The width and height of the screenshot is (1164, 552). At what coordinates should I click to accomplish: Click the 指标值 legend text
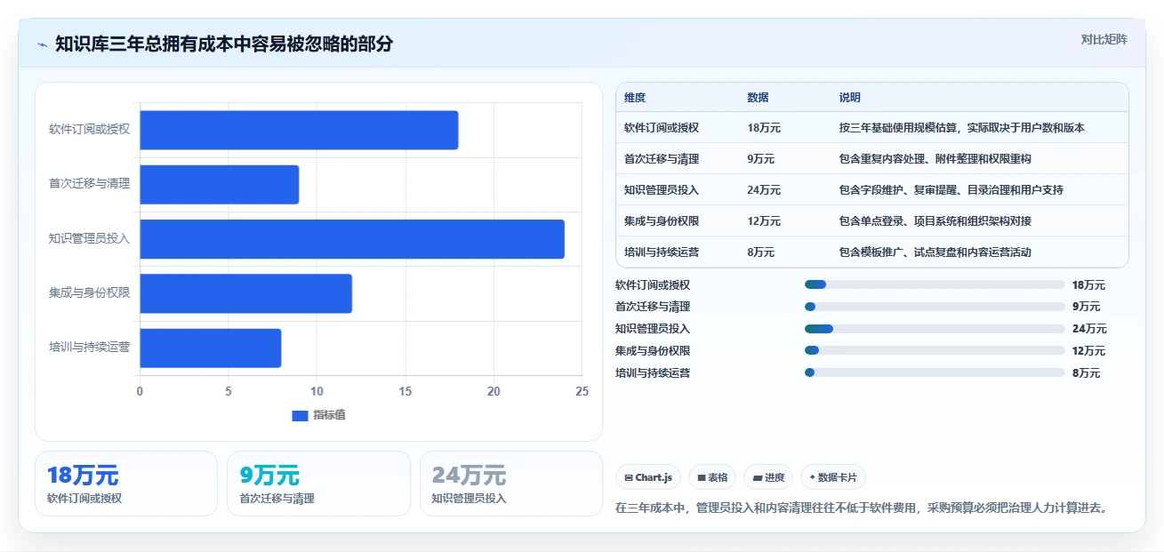(x=329, y=415)
